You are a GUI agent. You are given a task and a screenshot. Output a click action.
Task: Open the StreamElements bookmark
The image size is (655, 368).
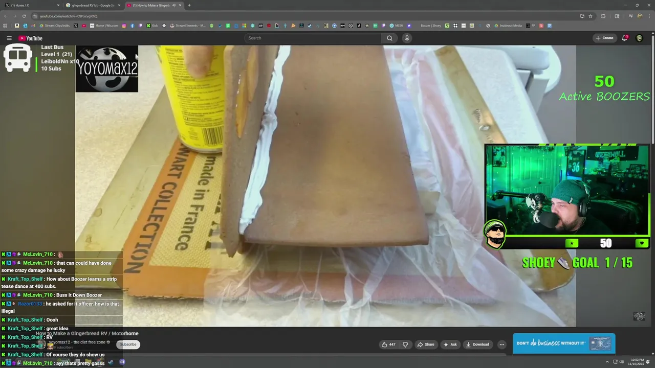coord(189,26)
